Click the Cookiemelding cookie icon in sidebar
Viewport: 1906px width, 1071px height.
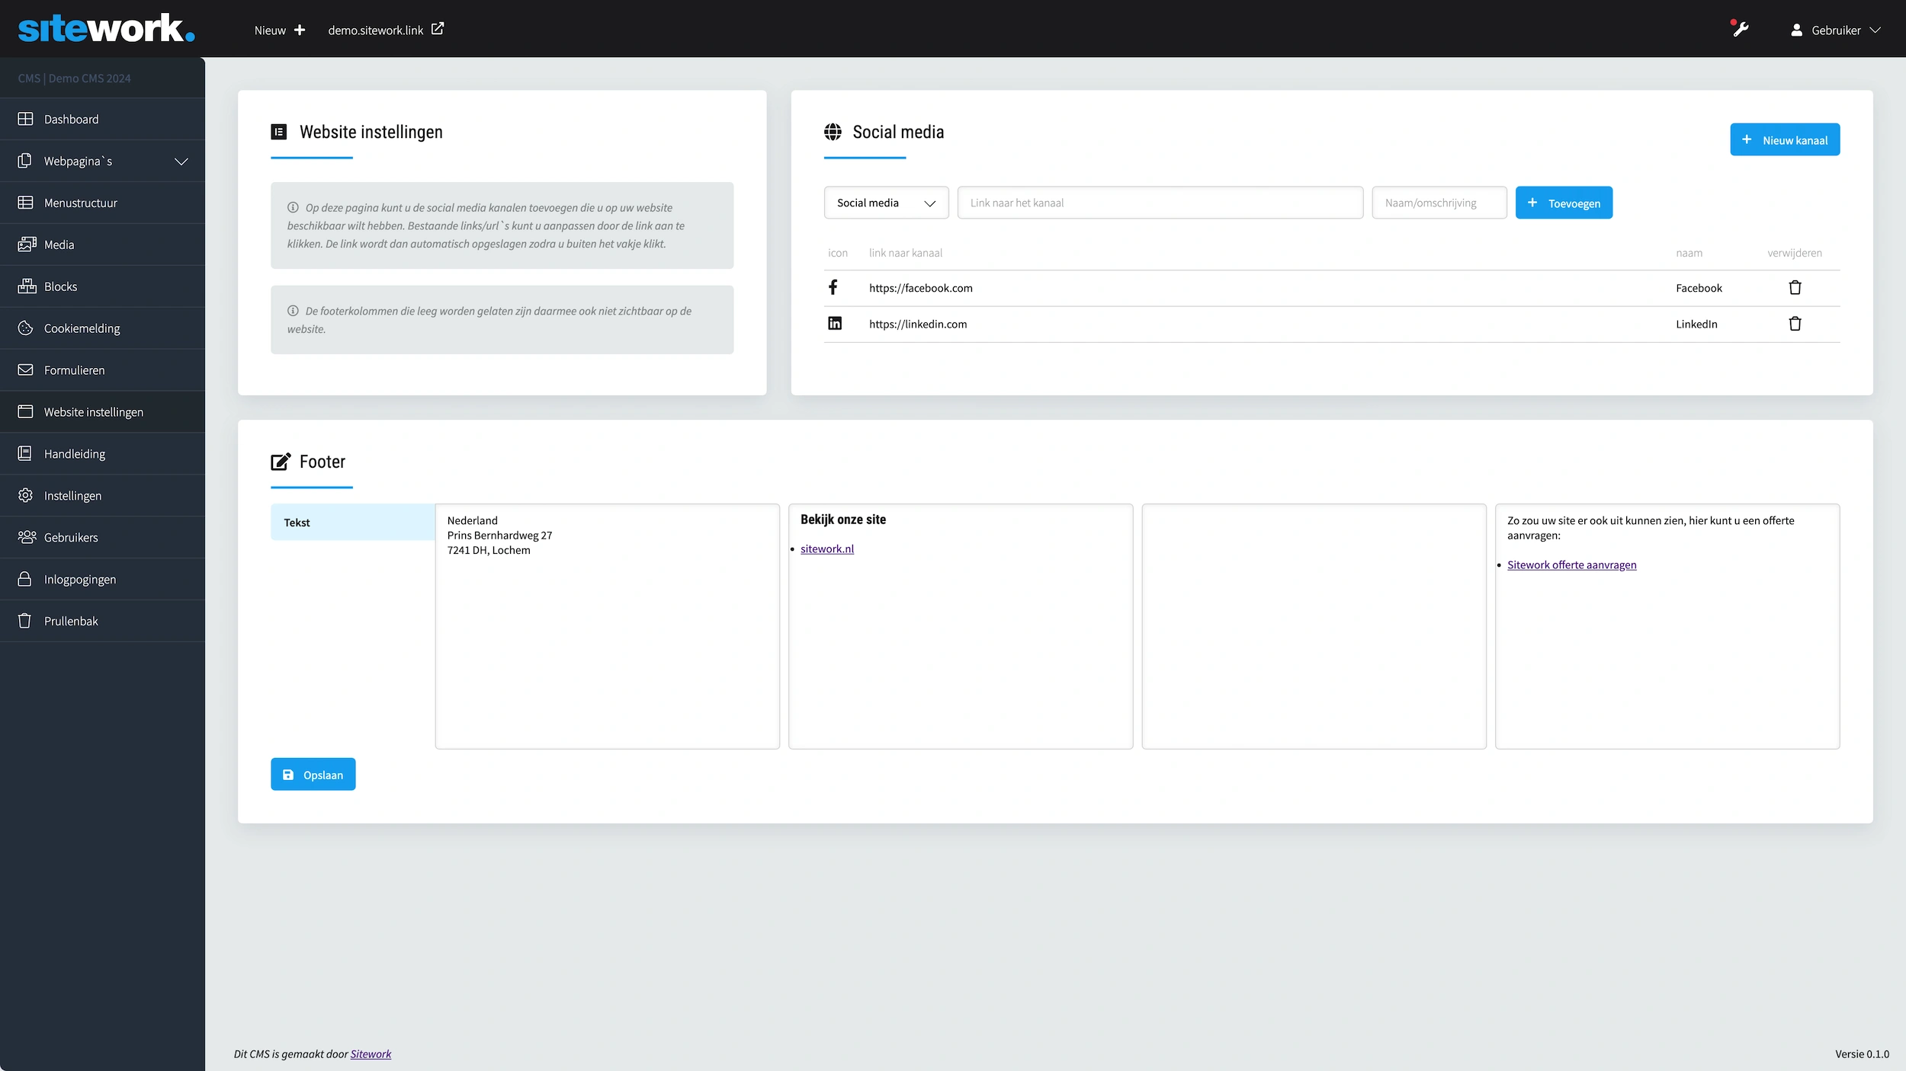[25, 328]
